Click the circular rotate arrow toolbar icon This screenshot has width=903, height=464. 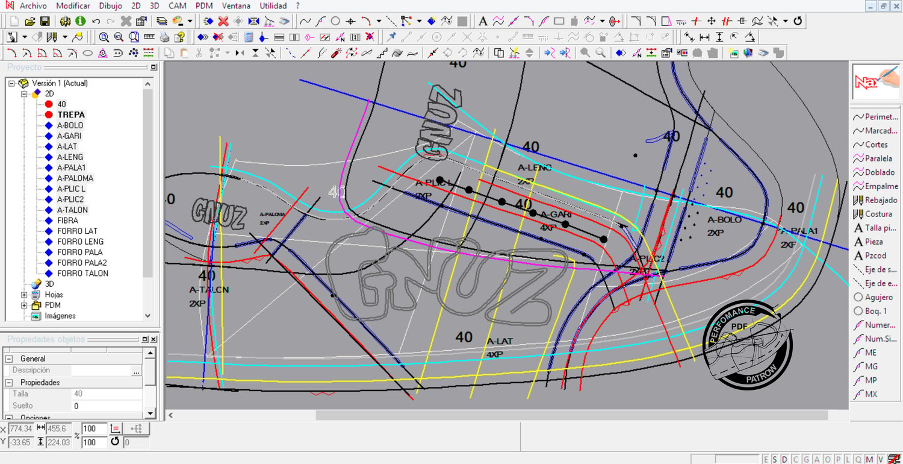tap(798, 21)
